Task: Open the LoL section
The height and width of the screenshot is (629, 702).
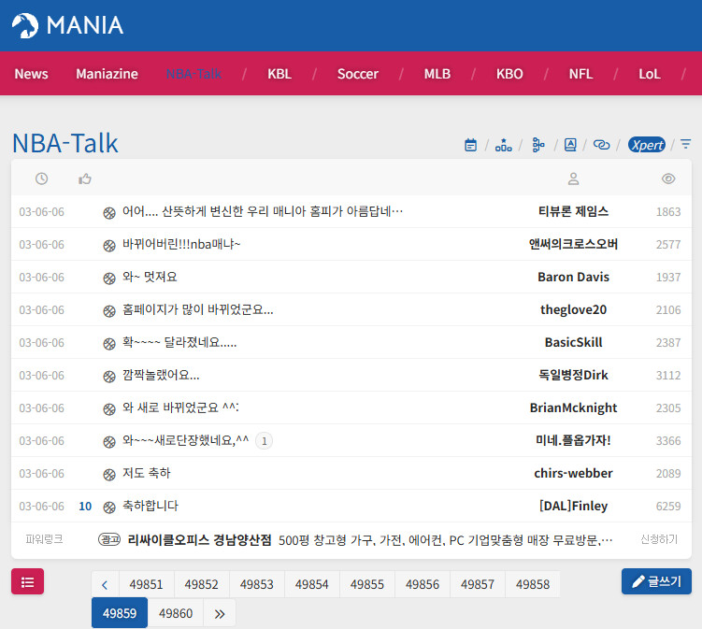Action: point(650,74)
